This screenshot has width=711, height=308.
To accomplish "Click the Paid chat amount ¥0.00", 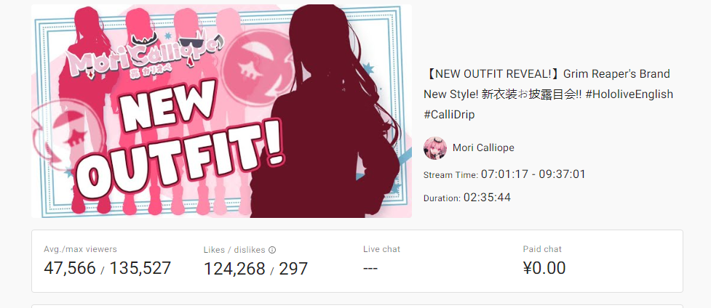I will click(x=544, y=268).
